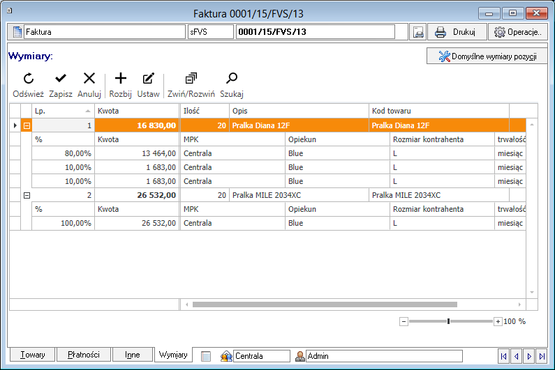Click zoom out minus button
Screen dimensions: 555x370
(404, 322)
